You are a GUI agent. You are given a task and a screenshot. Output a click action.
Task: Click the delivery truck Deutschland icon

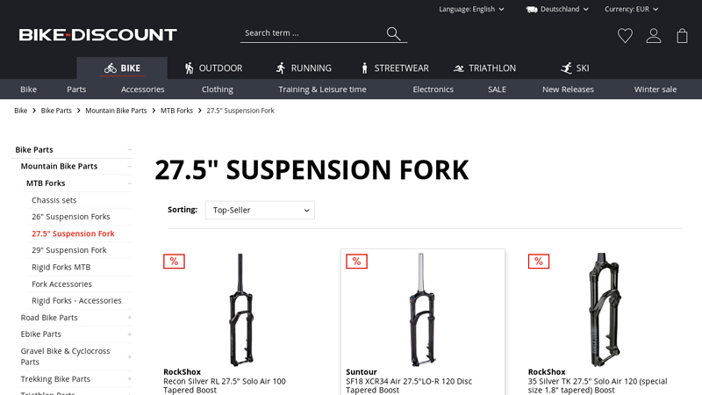(532, 9)
